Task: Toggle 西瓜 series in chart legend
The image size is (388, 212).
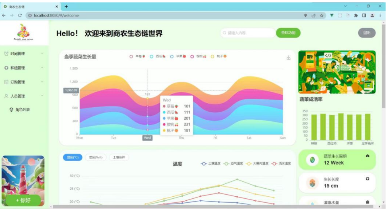Action: pos(158,56)
